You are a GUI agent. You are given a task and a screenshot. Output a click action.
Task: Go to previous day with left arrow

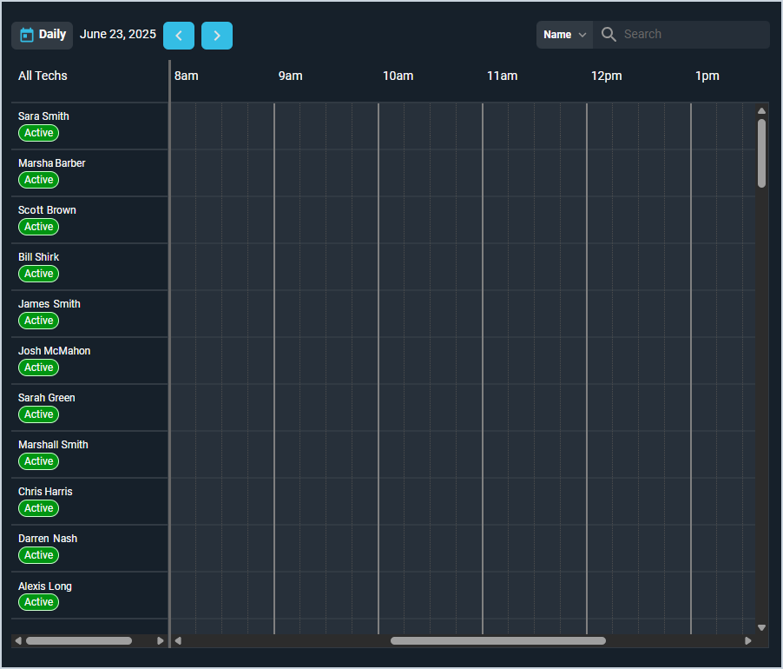(x=179, y=36)
